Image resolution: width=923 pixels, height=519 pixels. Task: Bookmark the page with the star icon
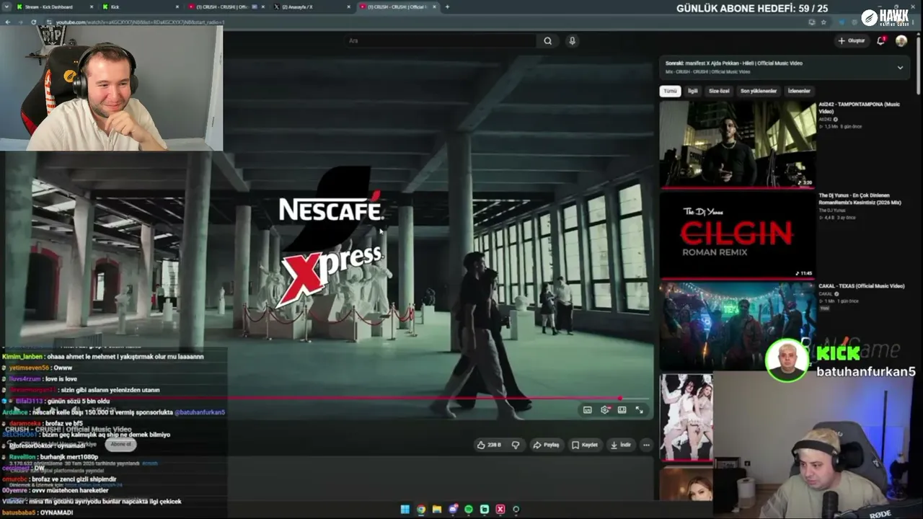823,22
